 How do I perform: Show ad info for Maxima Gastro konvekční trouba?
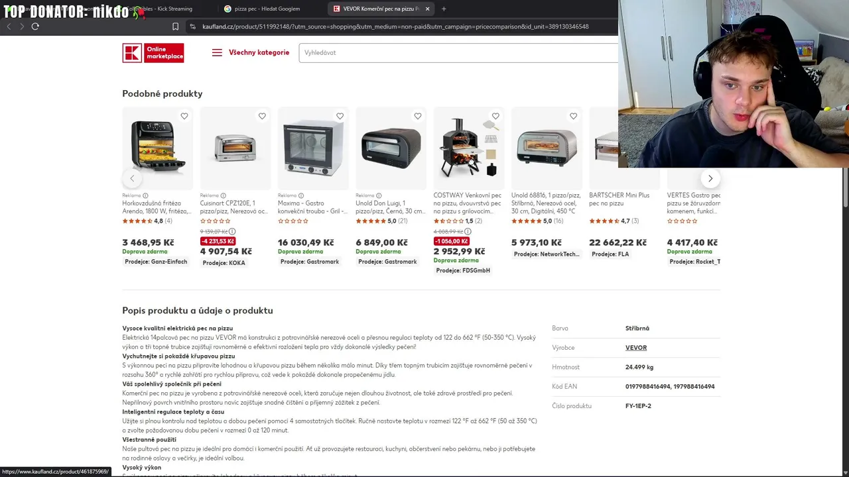tap(300, 195)
